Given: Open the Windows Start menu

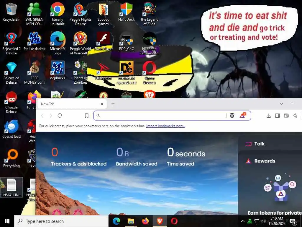Looking at the screenshot, I should 7,221.
